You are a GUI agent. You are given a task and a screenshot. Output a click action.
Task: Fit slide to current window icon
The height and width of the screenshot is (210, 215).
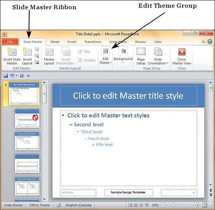[205, 205]
